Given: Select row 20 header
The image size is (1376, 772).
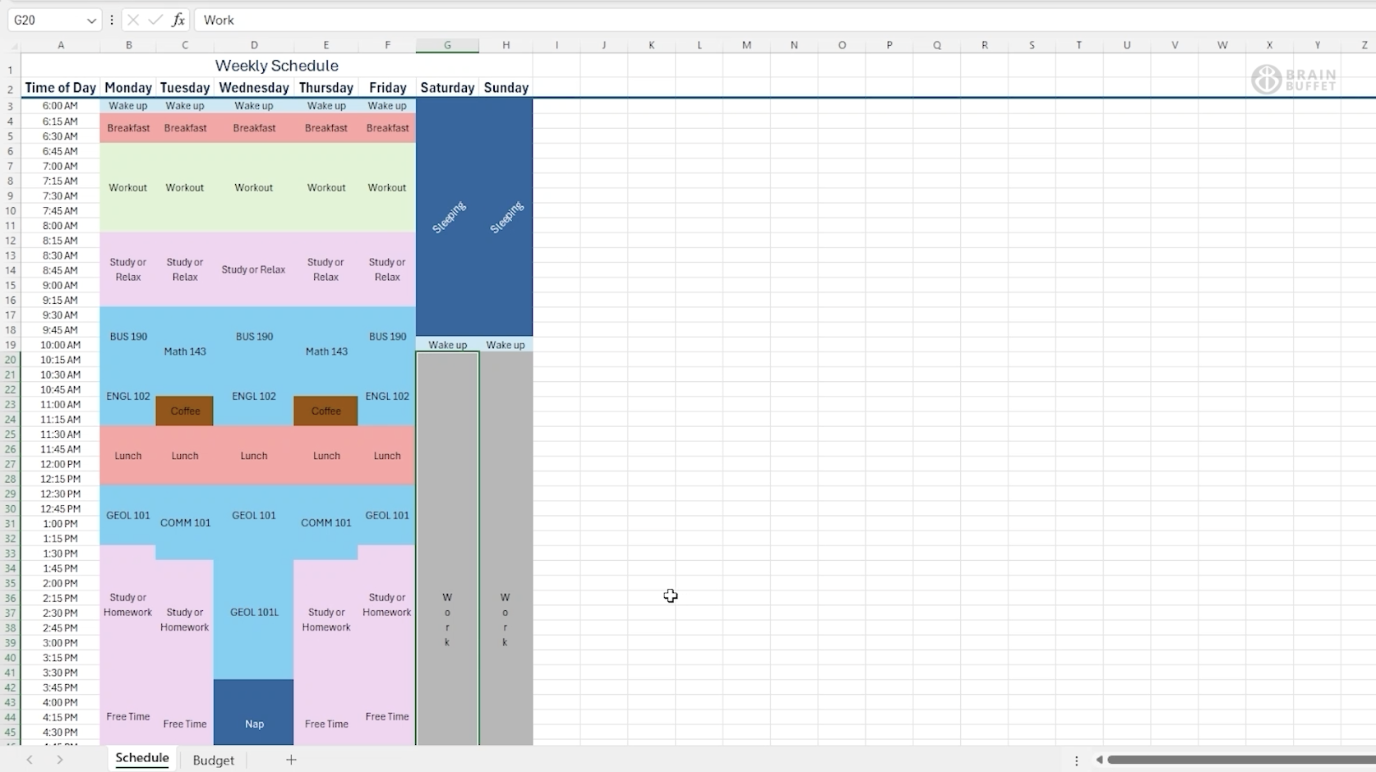Looking at the screenshot, I should [11, 360].
